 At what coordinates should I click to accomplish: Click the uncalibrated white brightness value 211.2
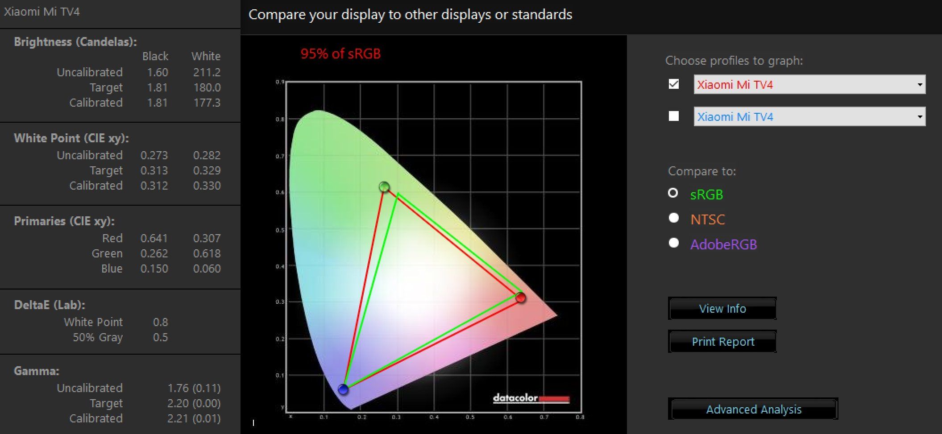pos(207,72)
